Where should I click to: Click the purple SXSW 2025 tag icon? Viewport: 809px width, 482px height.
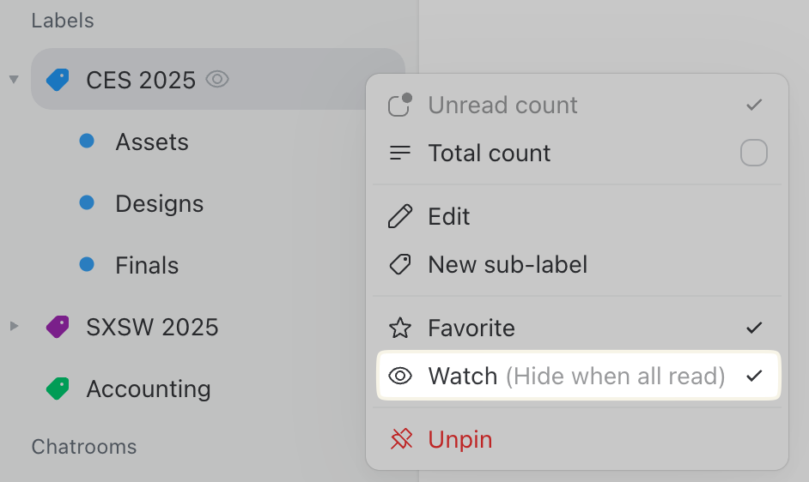[58, 327]
